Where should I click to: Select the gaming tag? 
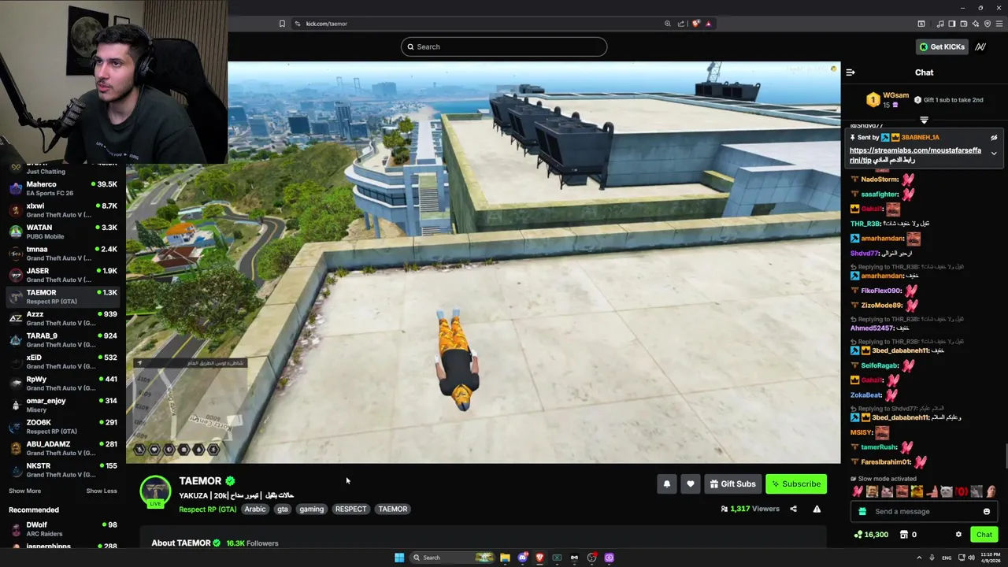point(312,510)
